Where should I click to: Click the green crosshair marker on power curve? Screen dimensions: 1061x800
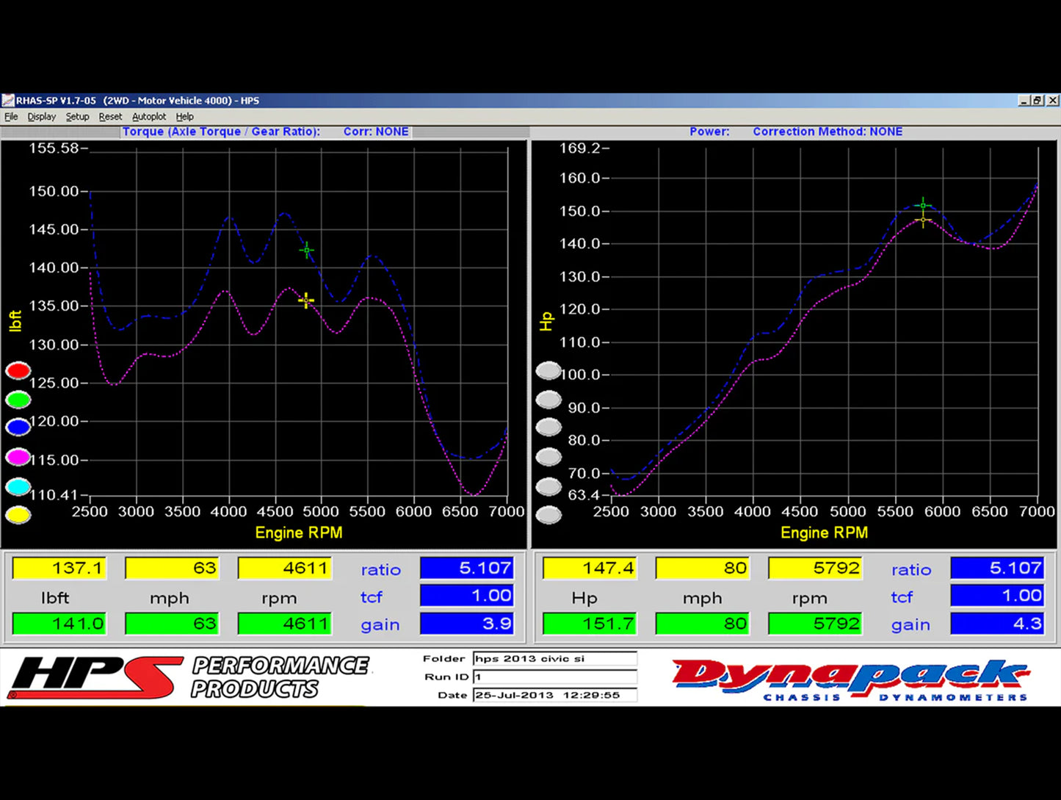point(923,206)
